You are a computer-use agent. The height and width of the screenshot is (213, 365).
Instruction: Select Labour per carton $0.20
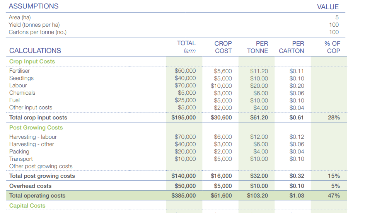(297, 86)
